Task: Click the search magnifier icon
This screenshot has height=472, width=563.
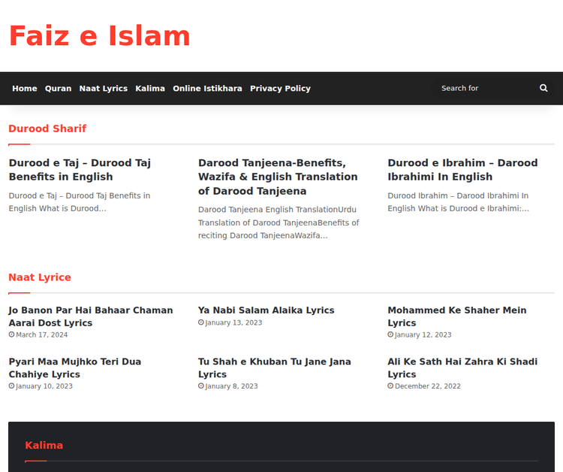Action: 543,88
